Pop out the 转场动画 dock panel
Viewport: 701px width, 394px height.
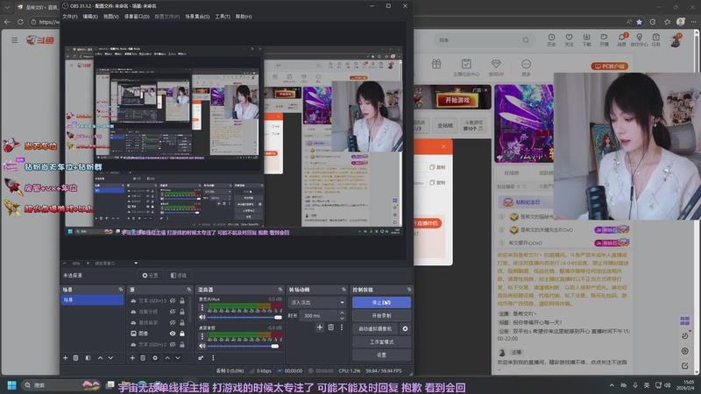point(343,290)
